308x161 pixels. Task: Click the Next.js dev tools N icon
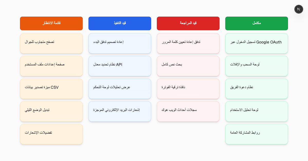[299, 9]
